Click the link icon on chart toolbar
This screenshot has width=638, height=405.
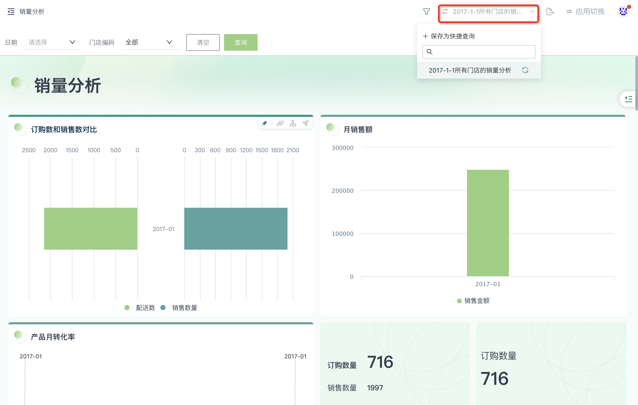click(280, 123)
